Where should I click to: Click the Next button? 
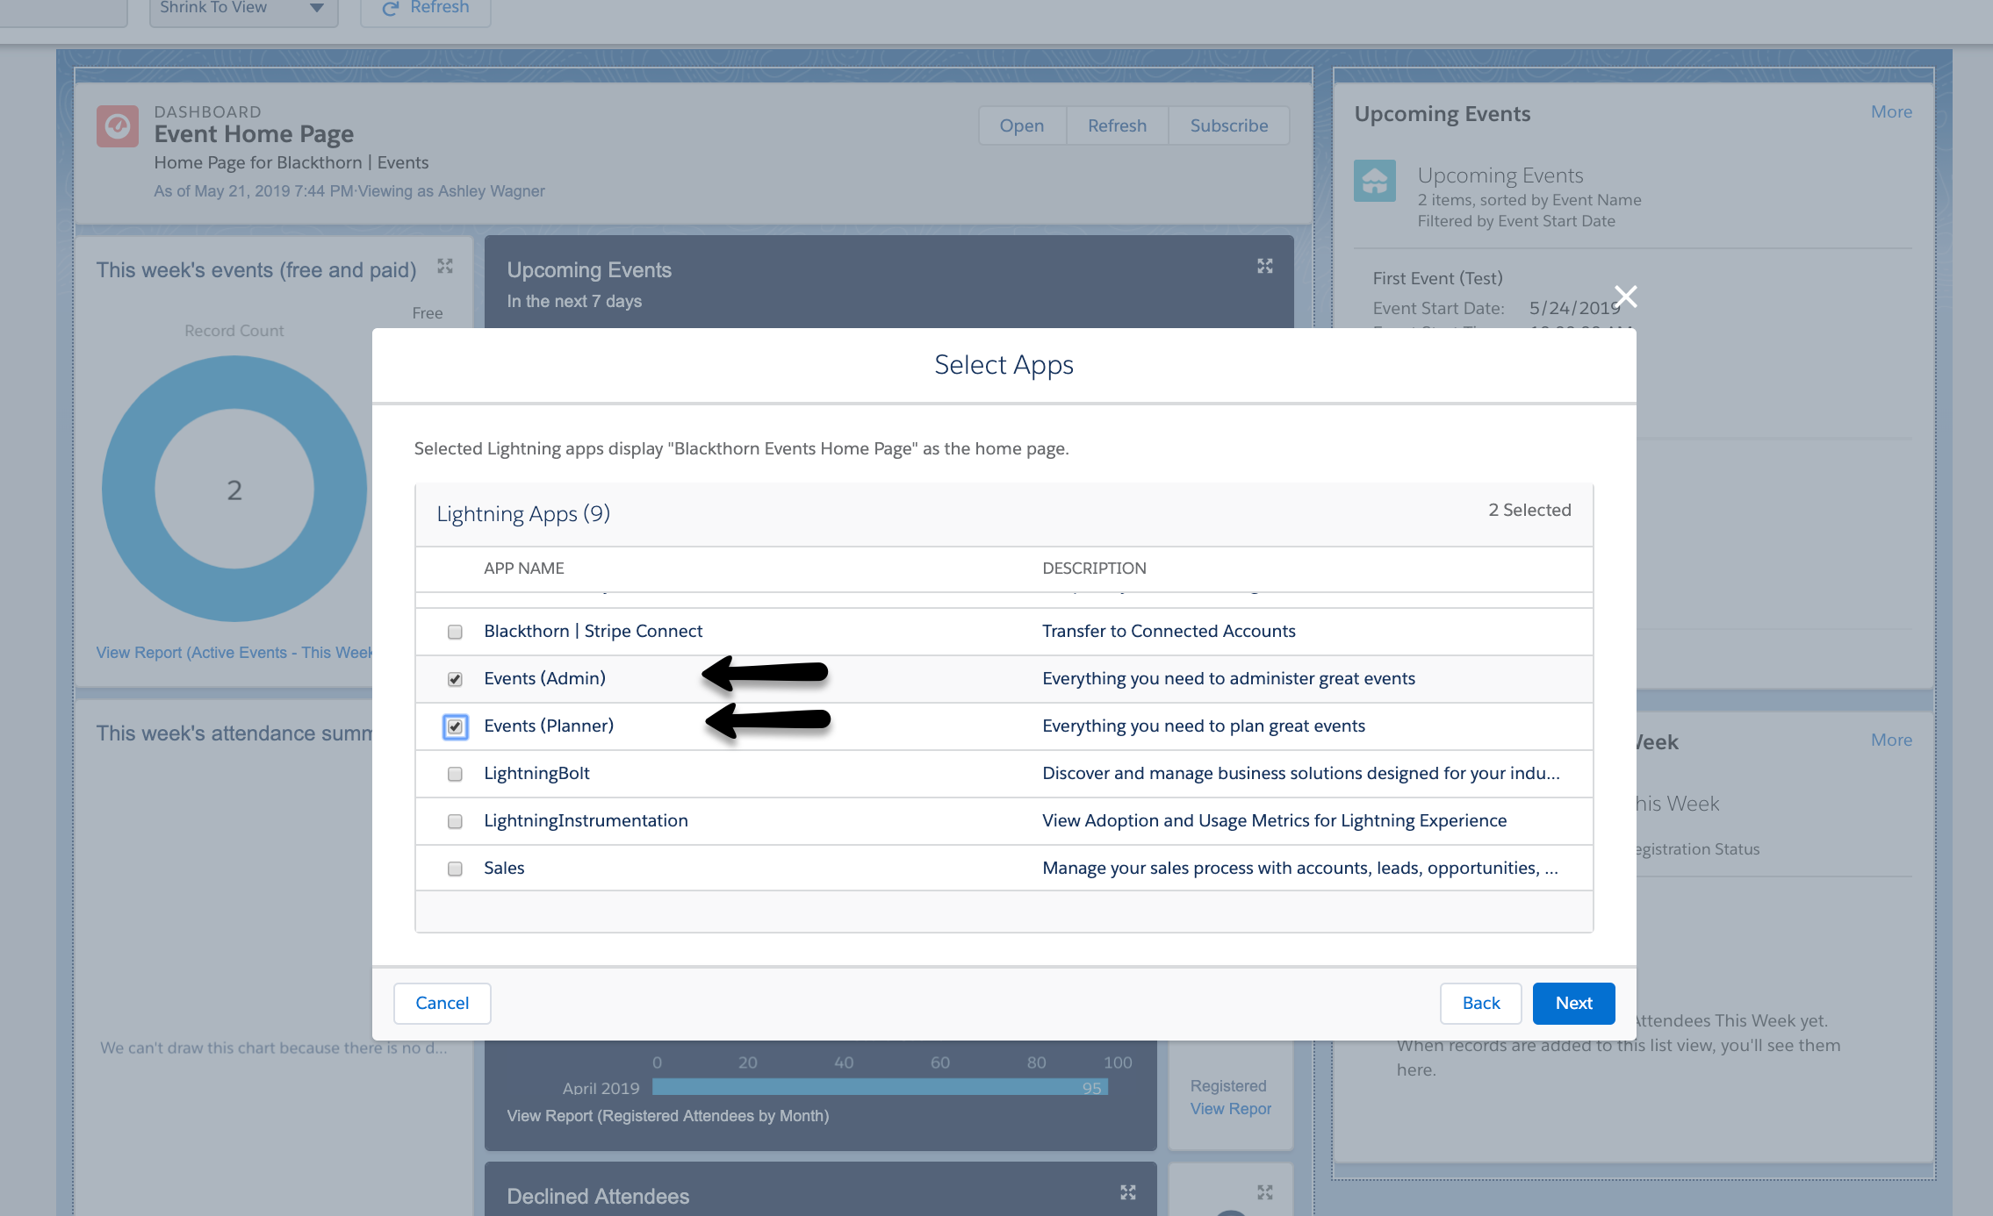click(x=1573, y=1003)
